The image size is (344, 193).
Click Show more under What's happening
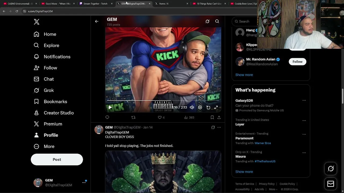pos(244,172)
